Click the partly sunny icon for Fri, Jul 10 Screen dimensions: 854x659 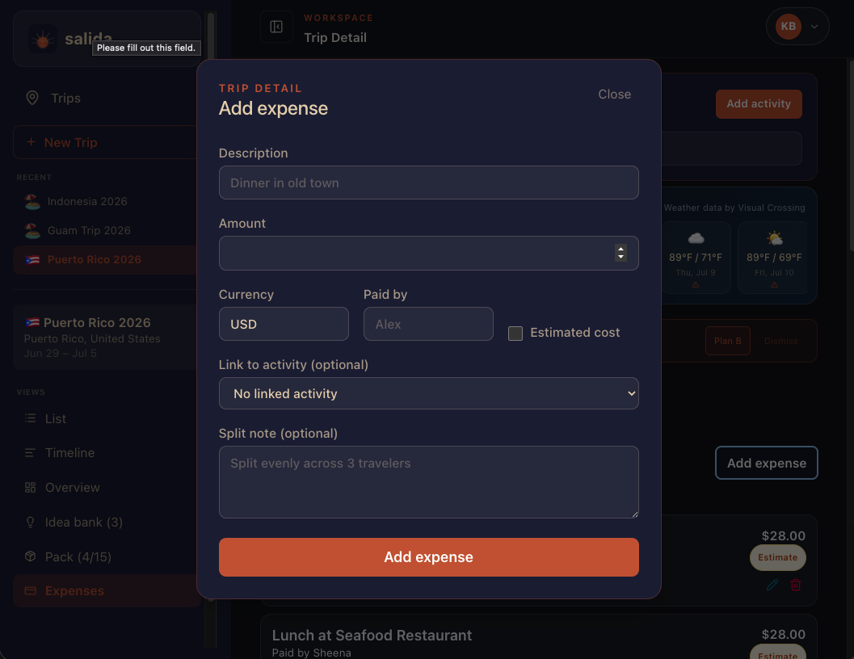click(775, 238)
